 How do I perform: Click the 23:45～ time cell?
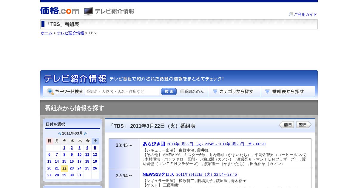pos(124,154)
